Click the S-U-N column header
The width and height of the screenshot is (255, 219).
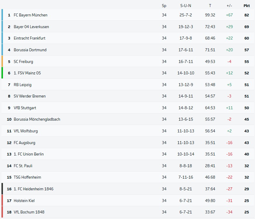186,6
